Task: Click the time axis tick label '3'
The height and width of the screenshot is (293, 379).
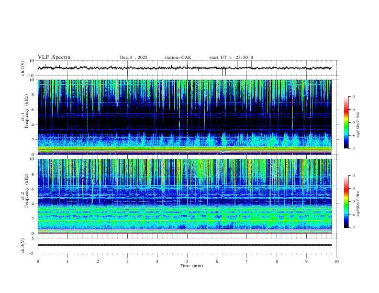Action: pyautogui.click(x=127, y=261)
